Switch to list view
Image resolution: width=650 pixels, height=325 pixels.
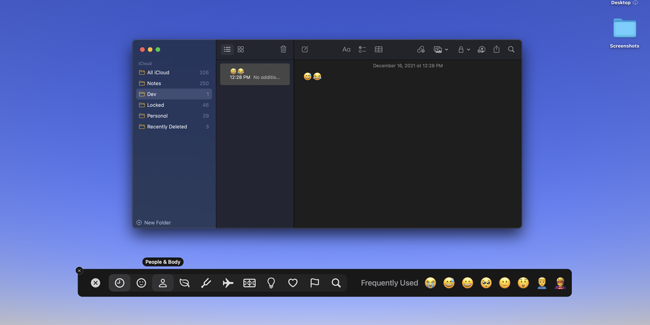(227, 50)
